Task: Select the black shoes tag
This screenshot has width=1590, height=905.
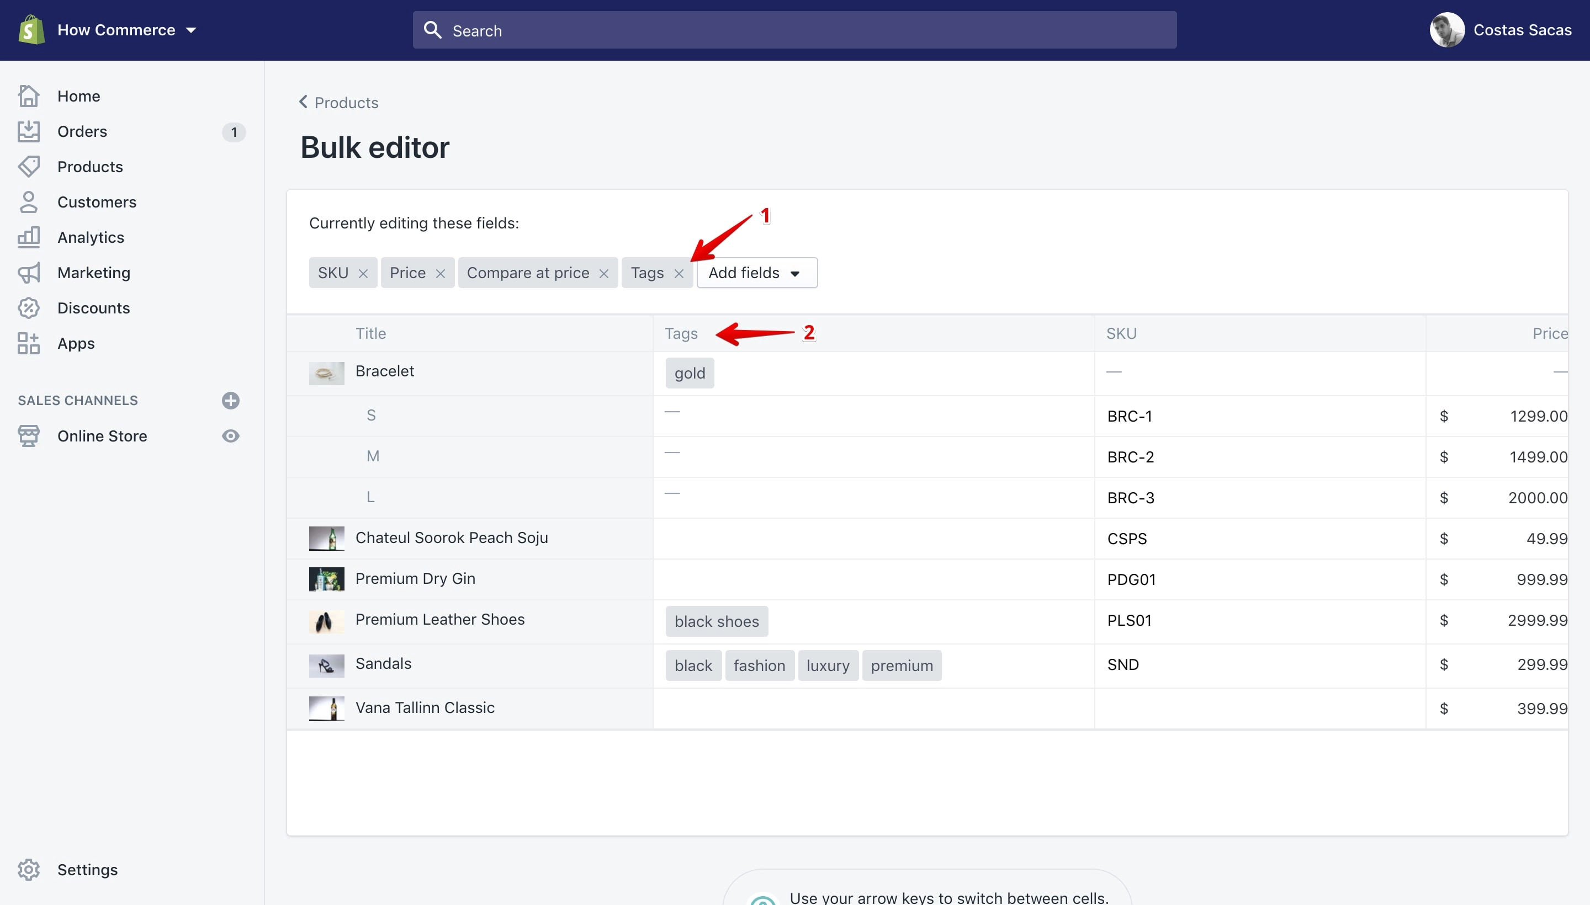Action: coord(717,621)
